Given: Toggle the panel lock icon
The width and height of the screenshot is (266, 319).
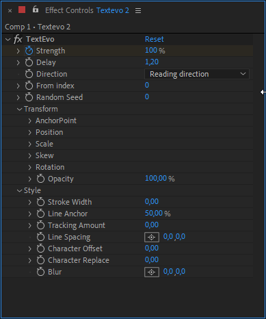Looking at the screenshot, I should click(36, 10).
